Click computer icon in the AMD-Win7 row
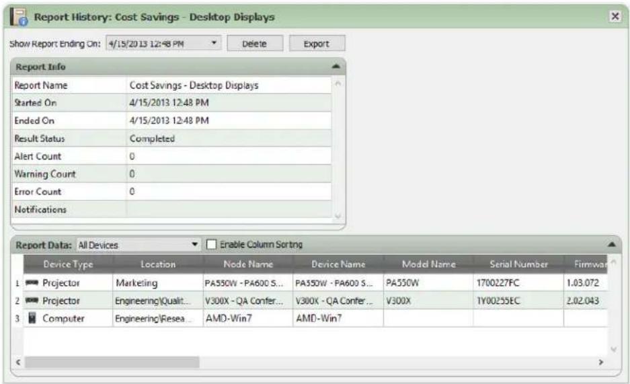The height and width of the screenshot is (384, 630). [32, 318]
